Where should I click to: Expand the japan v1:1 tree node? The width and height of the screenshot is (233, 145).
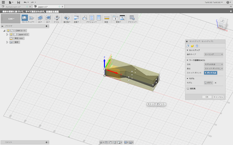click(x=7, y=34)
